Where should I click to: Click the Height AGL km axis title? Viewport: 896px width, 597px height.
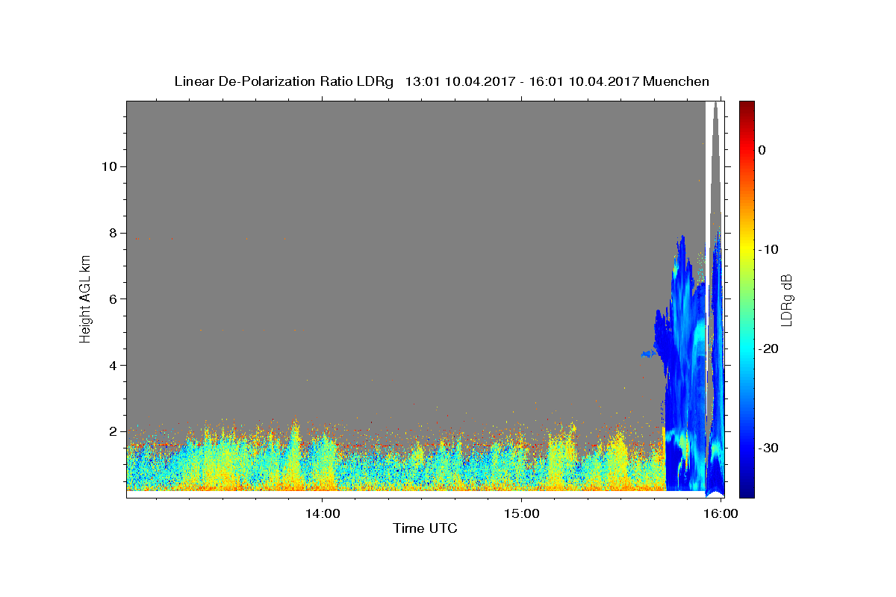pyautogui.click(x=85, y=298)
